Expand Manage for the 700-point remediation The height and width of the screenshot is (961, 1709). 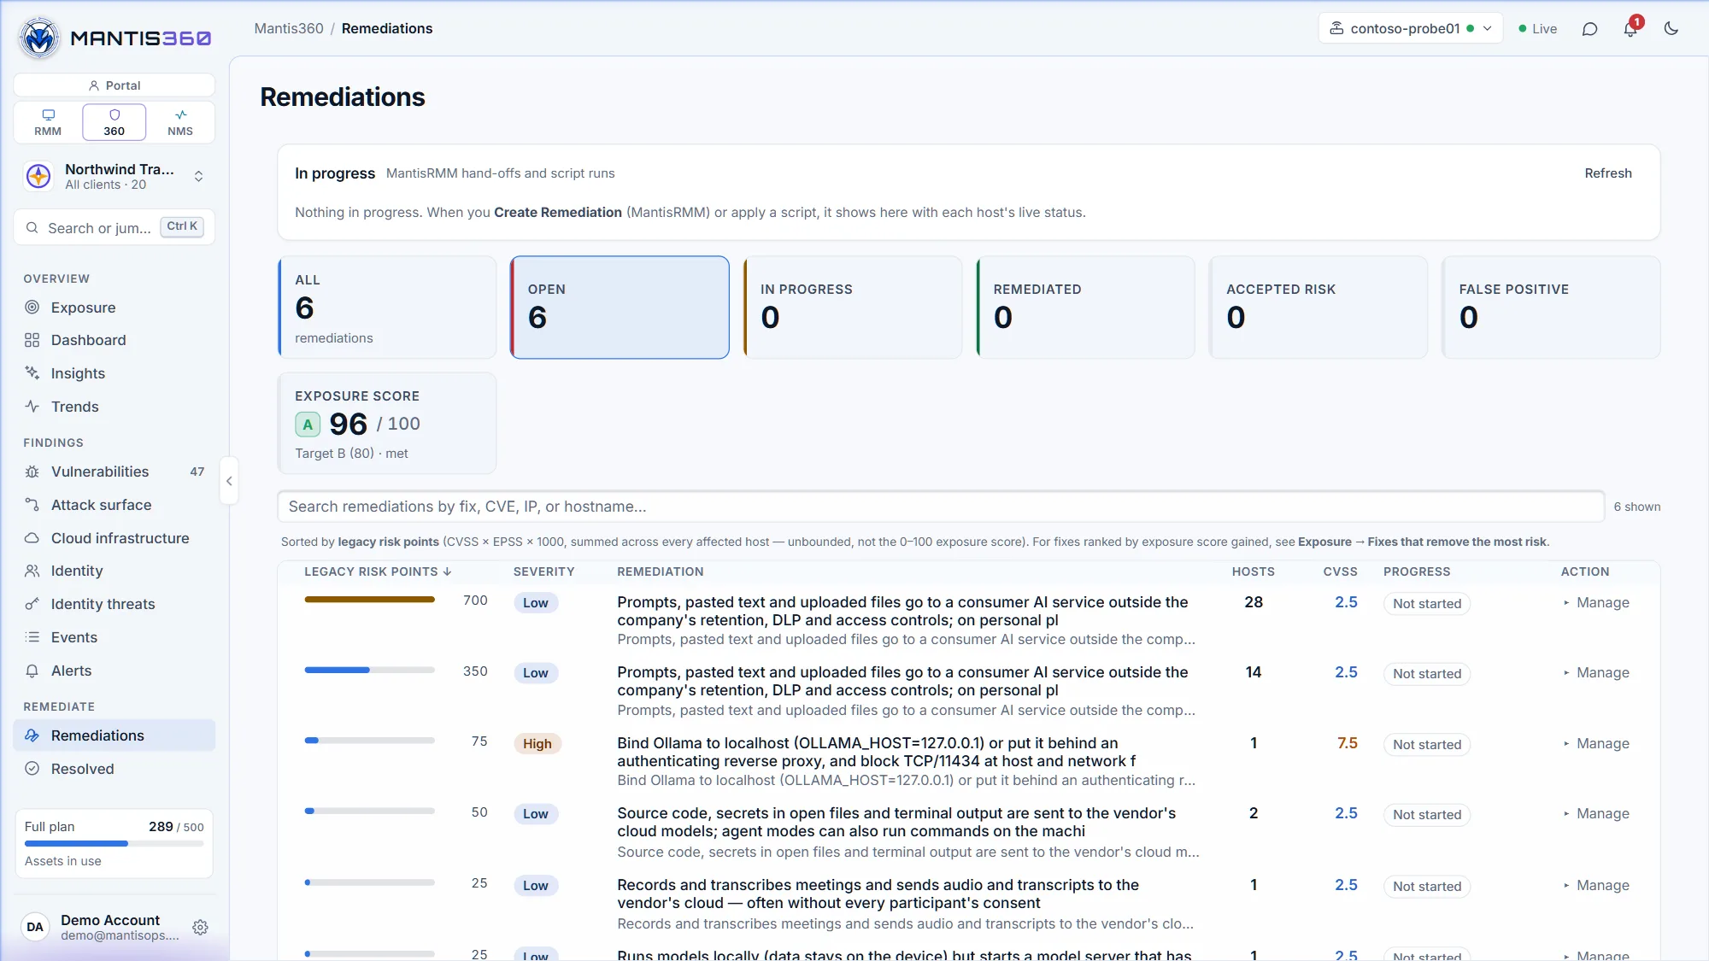(x=1596, y=603)
